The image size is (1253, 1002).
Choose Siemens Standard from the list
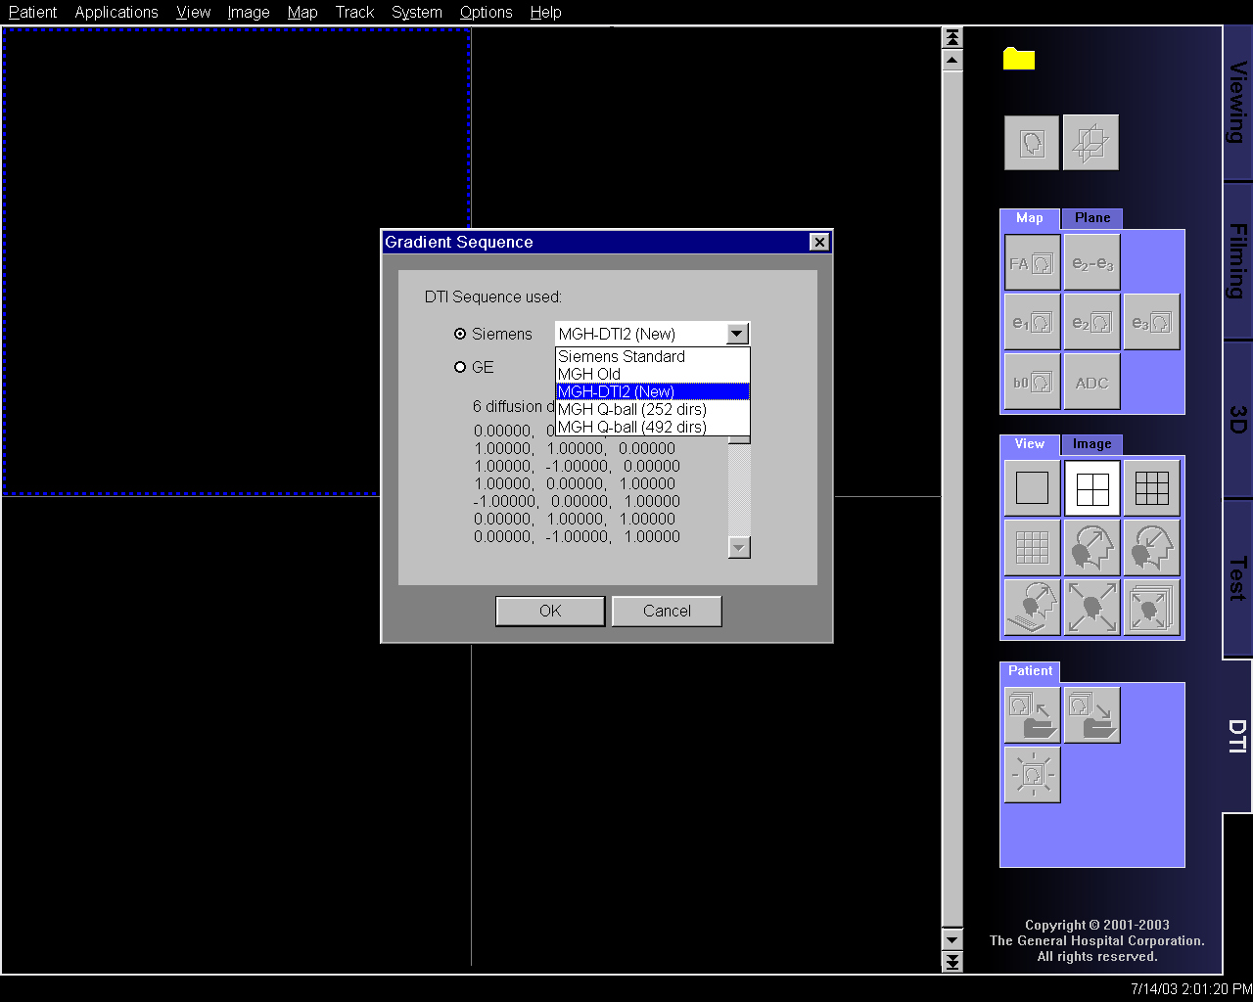(x=652, y=356)
